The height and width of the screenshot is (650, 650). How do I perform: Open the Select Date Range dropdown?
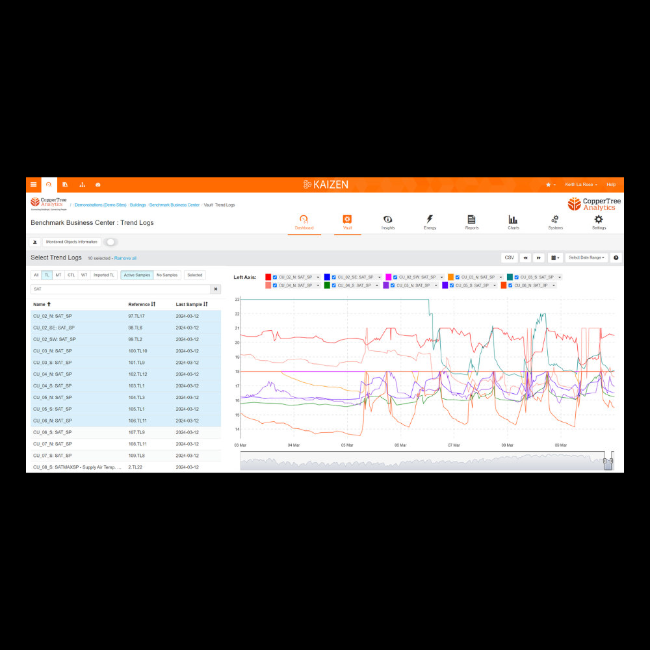(586, 257)
